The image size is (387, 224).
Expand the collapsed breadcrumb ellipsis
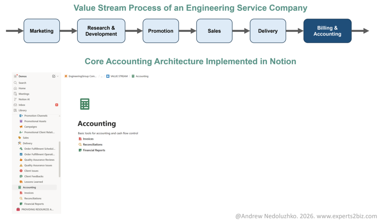point(101,76)
